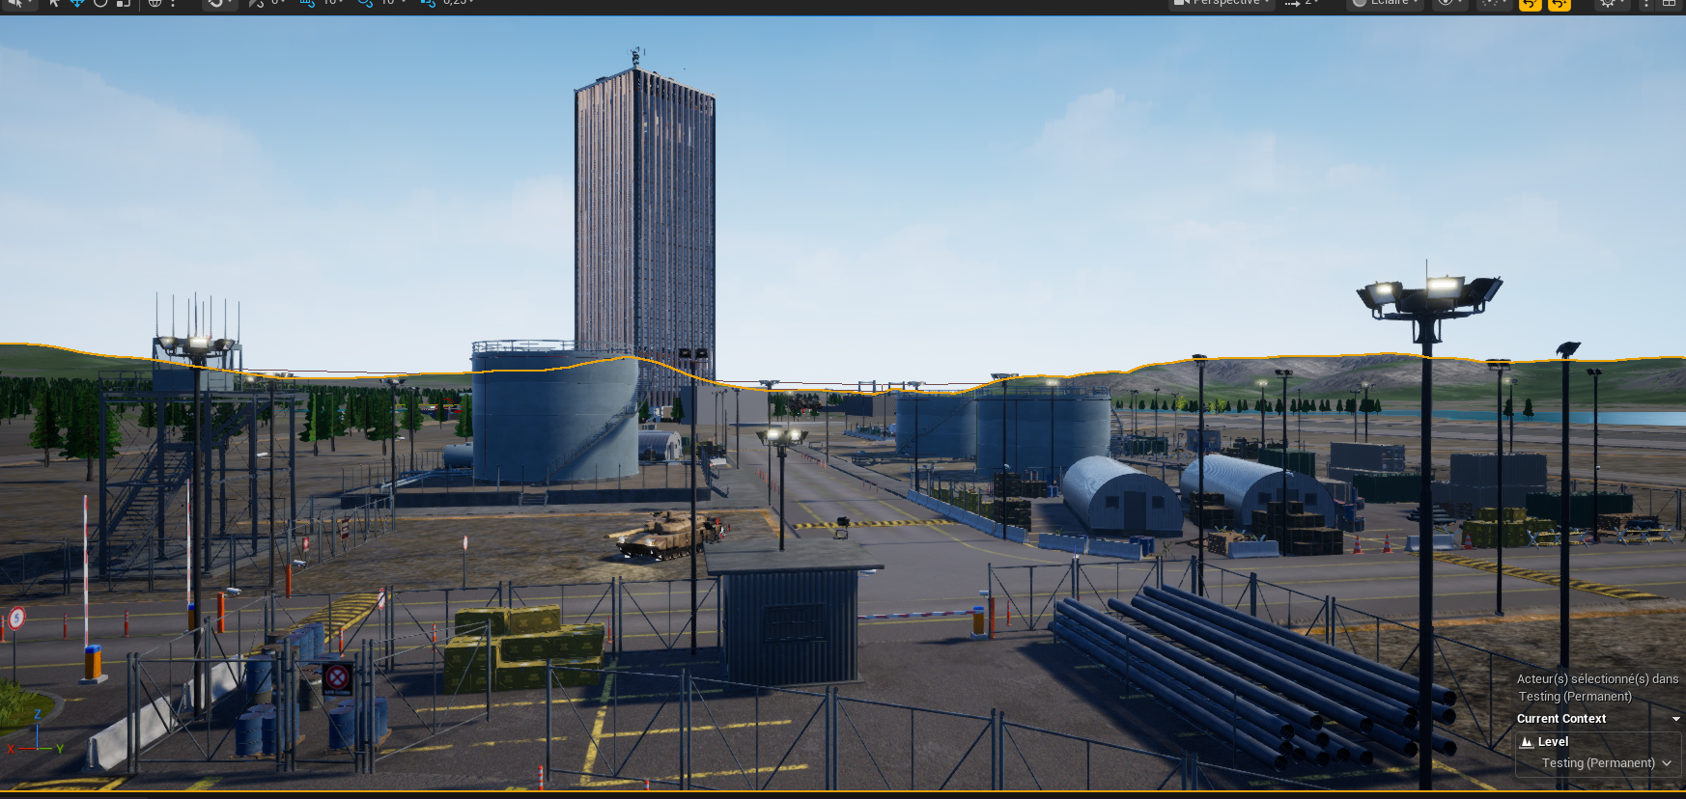Open the Éclairé view mode menu
The height and width of the screenshot is (799, 1686).
[x=1386, y=3]
